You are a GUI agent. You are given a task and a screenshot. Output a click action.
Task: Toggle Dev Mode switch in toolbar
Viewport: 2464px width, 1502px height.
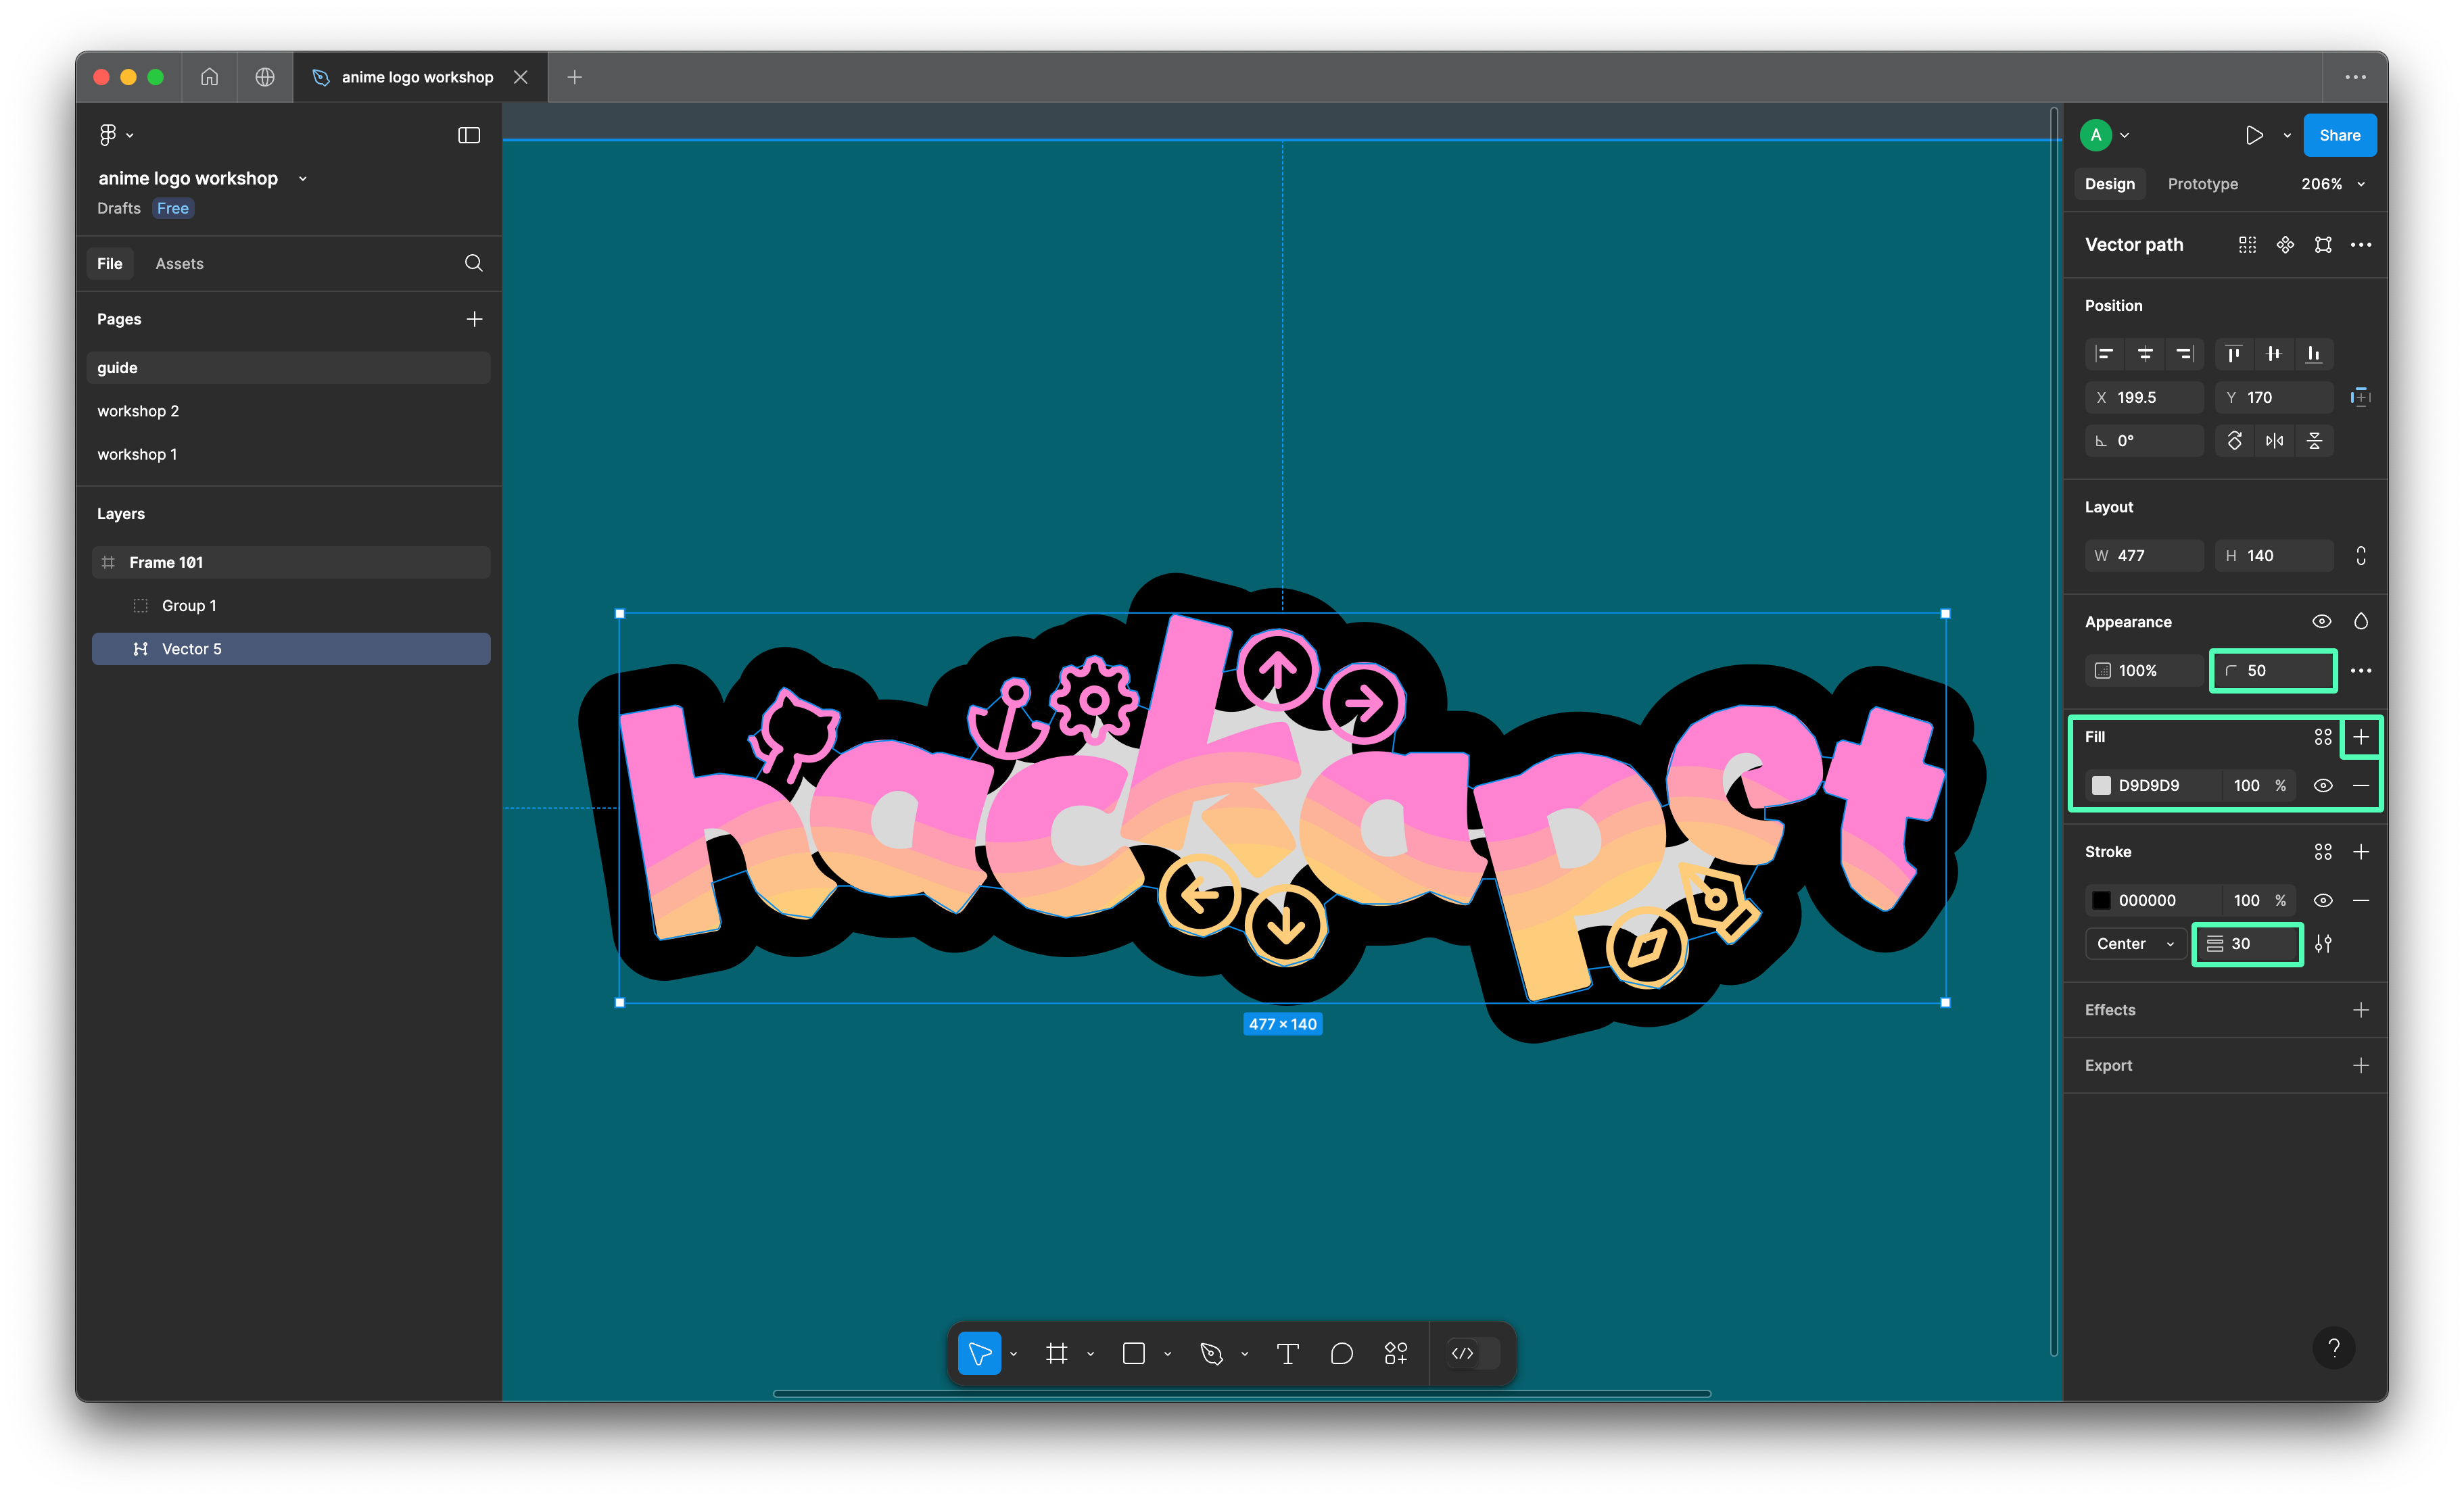coord(1472,1353)
